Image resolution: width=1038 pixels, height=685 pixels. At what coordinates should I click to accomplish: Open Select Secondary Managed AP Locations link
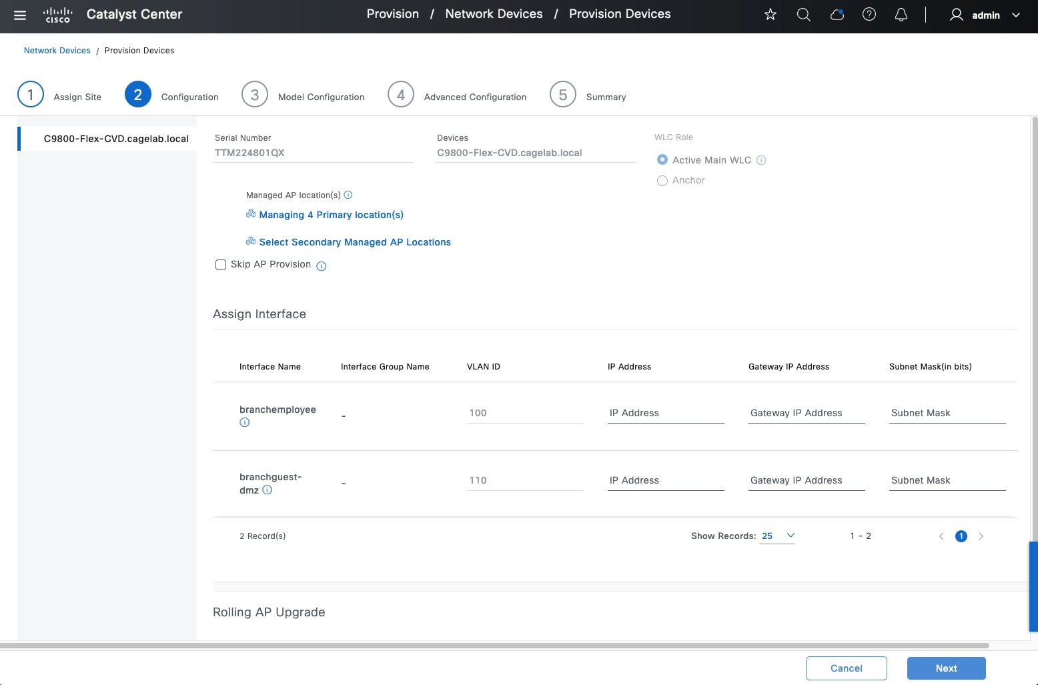tap(354, 242)
